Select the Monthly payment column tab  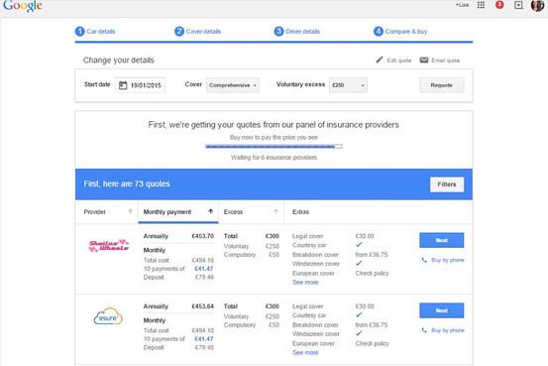(x=178, y=211)
